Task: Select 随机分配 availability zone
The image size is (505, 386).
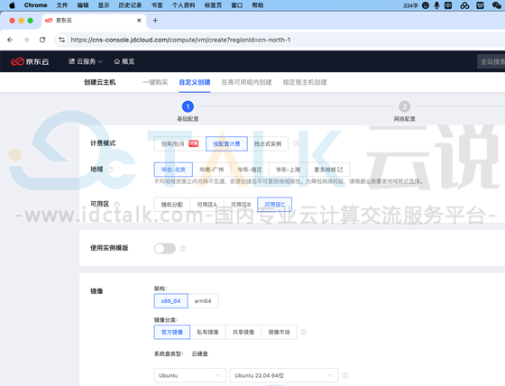Action: (x=172, y=205)
